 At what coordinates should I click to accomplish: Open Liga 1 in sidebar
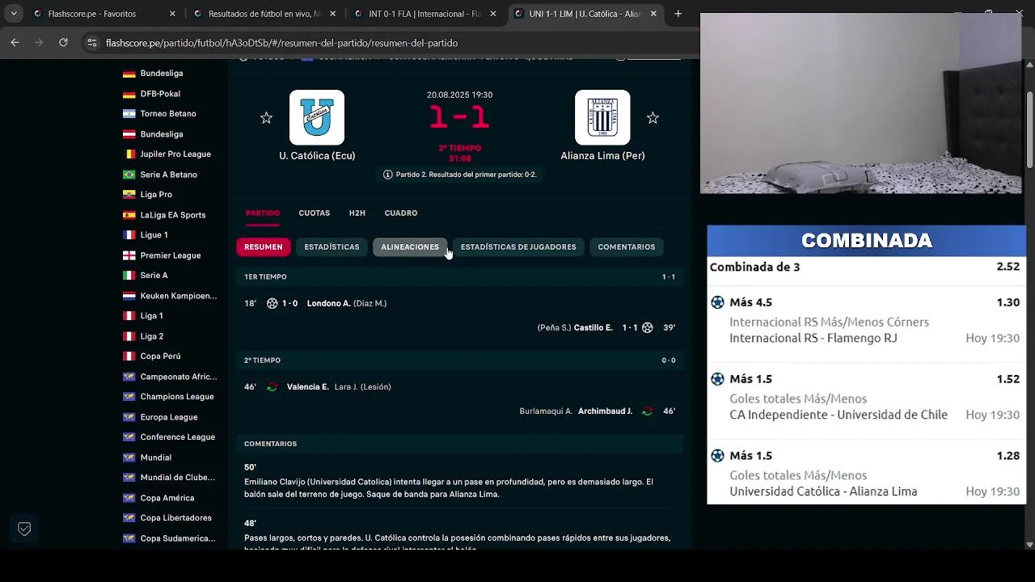coord(151,316)
